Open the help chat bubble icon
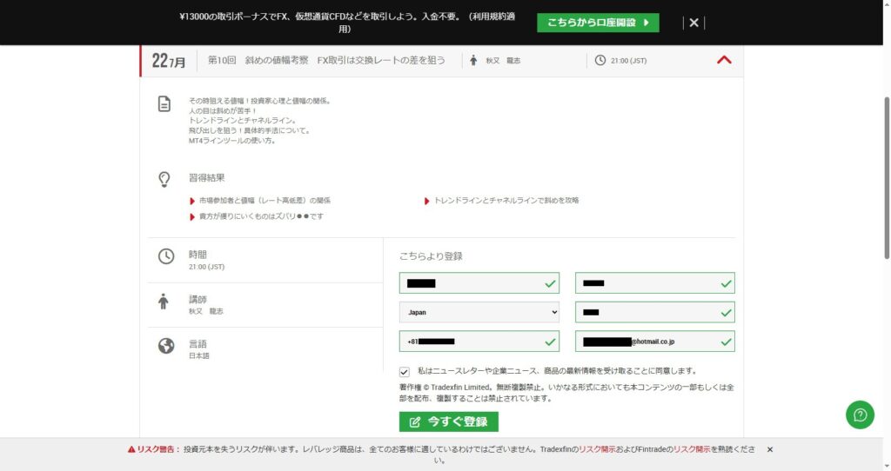Viewport: 891px width, 471px height. (x=860, y=415)
